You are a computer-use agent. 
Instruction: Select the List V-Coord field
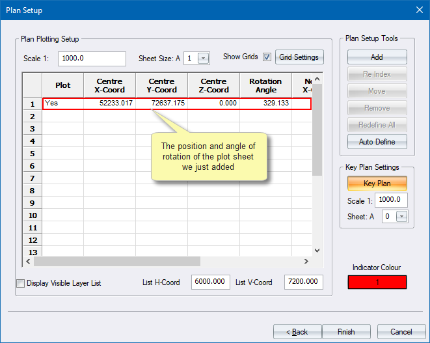[x=303, y=282]
